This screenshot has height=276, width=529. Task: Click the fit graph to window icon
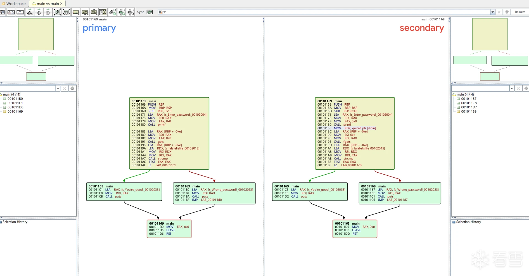pyautogui.click(x=57, y=12)
